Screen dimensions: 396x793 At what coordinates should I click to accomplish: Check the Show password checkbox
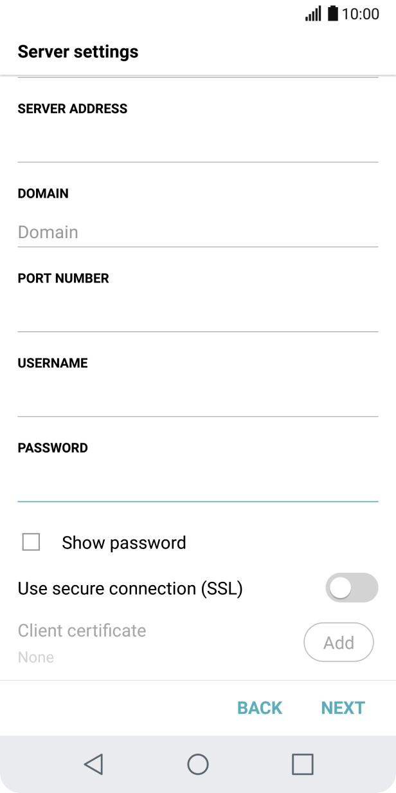(31, 542)
